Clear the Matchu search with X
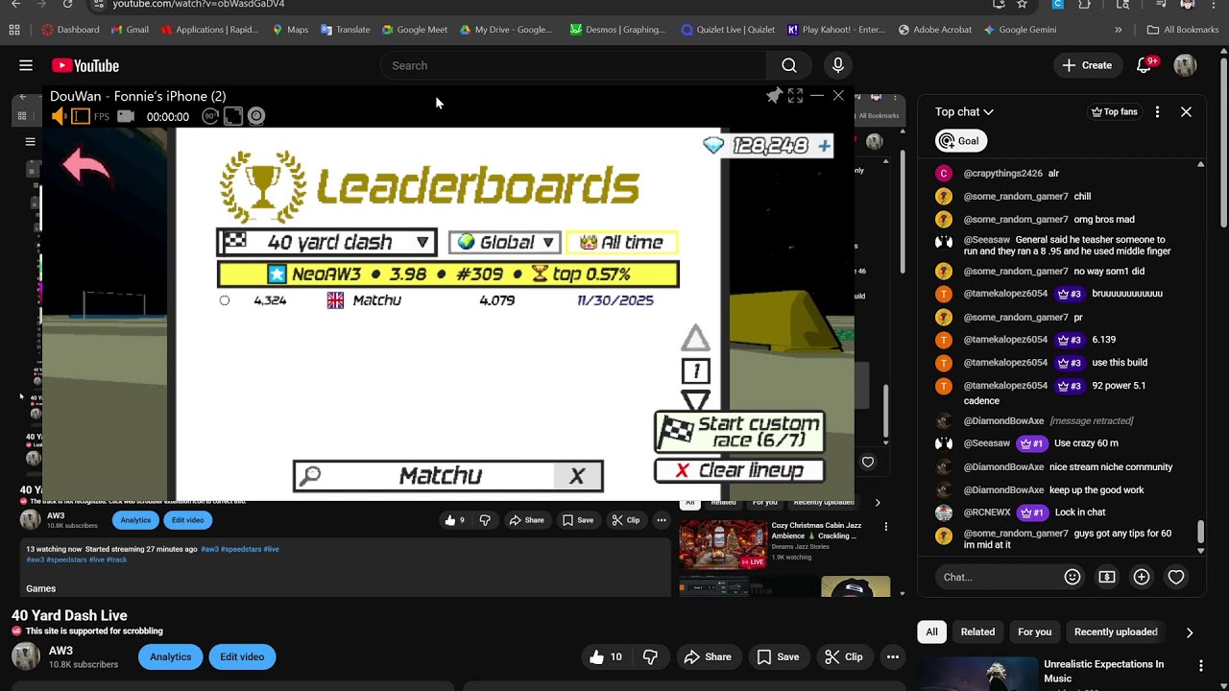Screen dimensions: 1229x691 tap(577, 476)
